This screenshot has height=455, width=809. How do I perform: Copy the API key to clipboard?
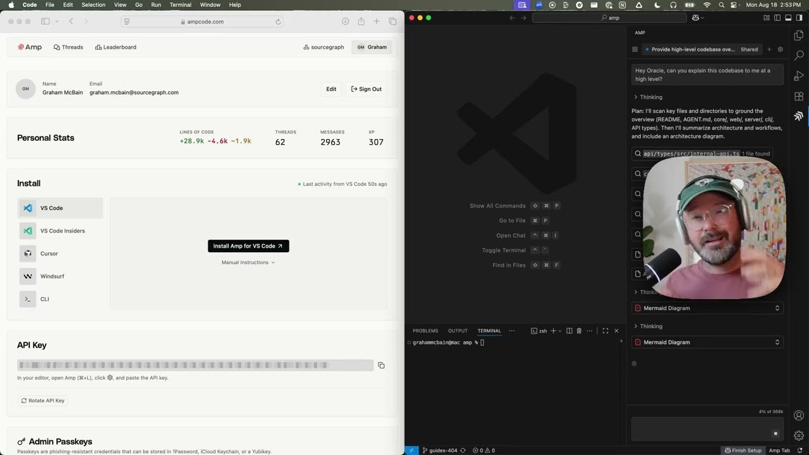[381, 365]
